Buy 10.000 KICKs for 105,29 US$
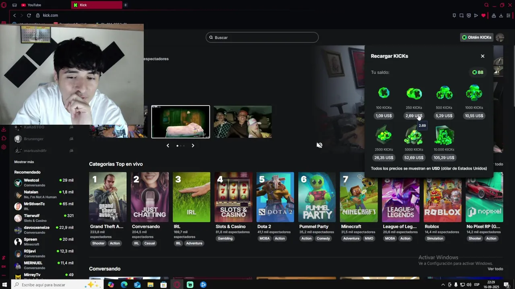 [444, 158]
